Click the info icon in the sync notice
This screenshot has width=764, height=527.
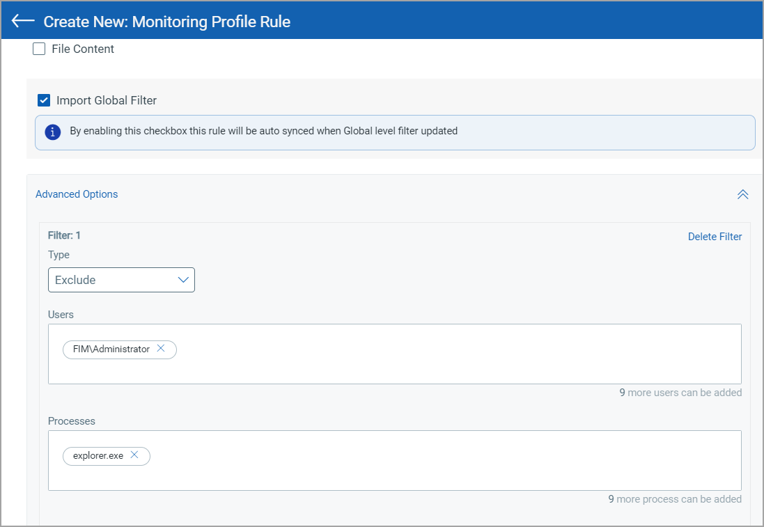pyautogui.click(x=53, y=132)
